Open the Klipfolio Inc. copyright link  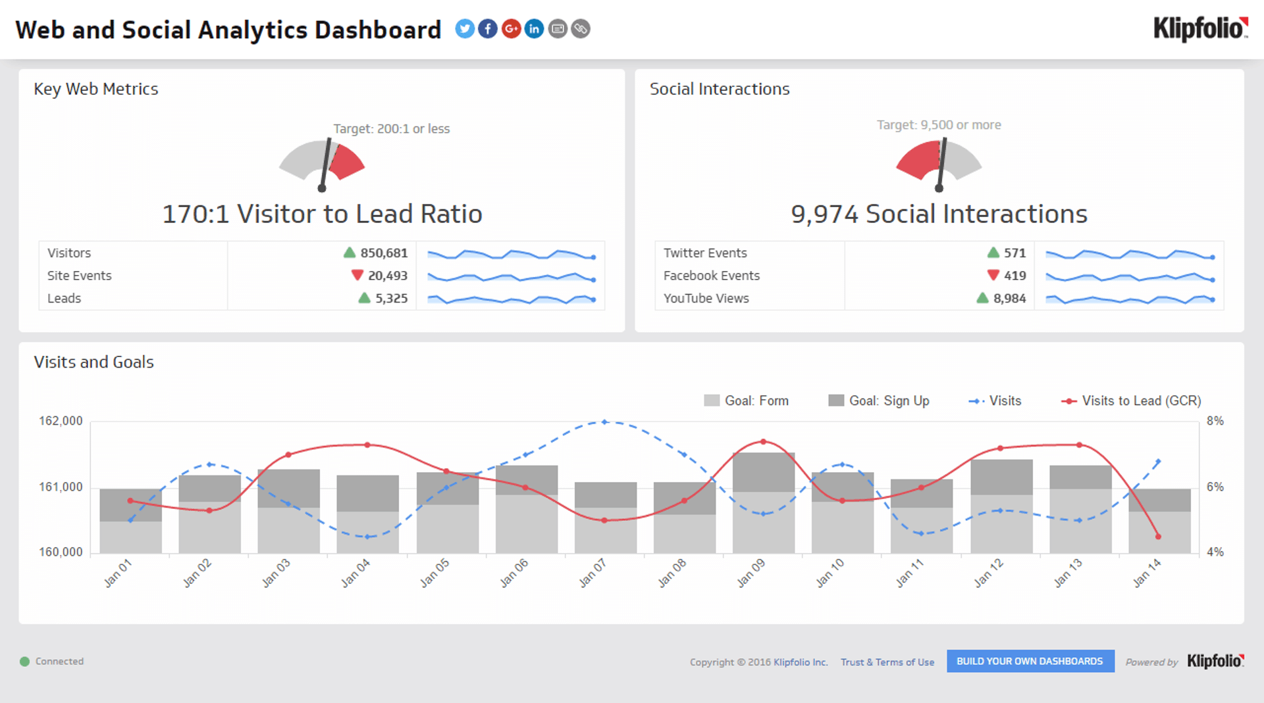800,662
